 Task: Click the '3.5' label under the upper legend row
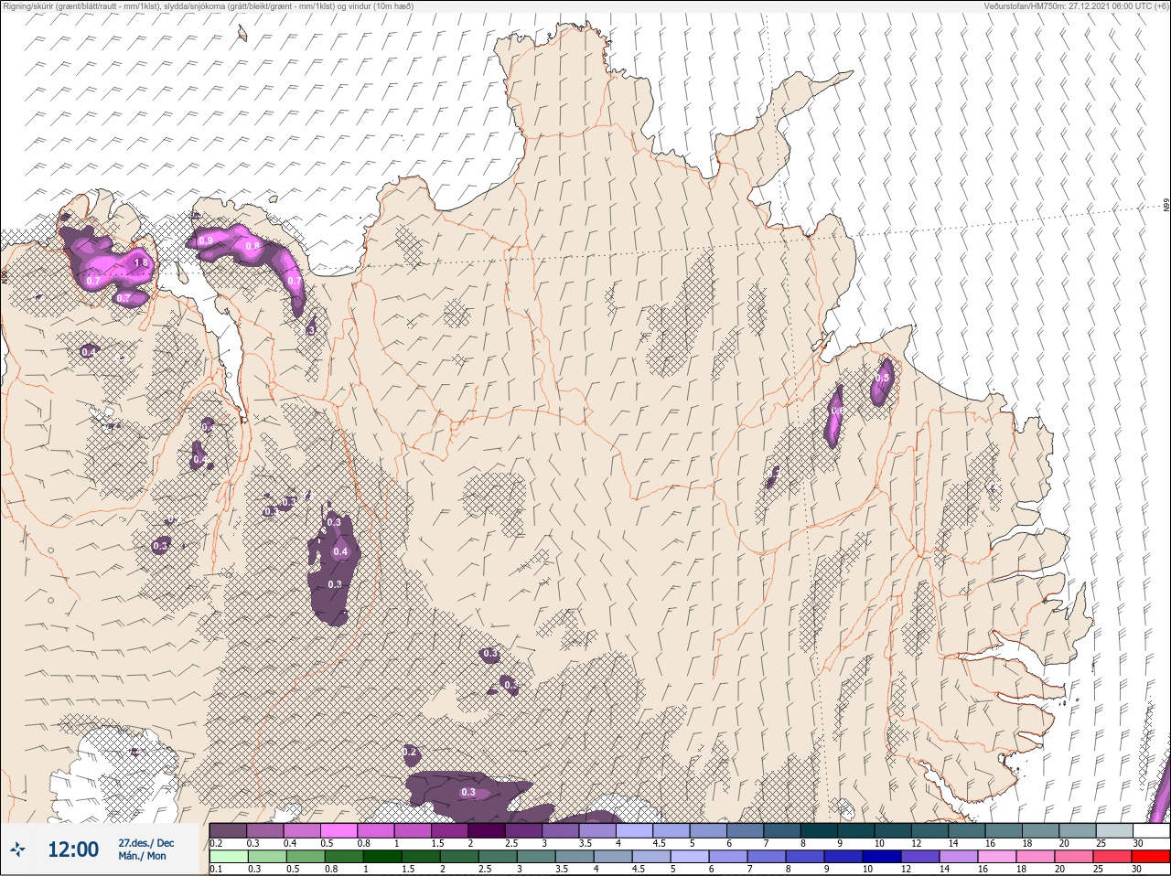pyautogui.click(x=585, y=843)
